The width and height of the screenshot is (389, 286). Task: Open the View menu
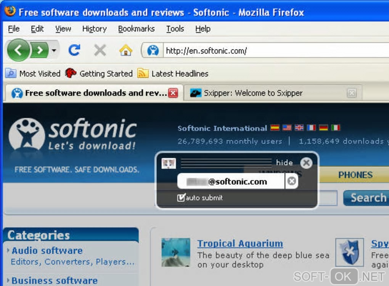tap(63, 29)
